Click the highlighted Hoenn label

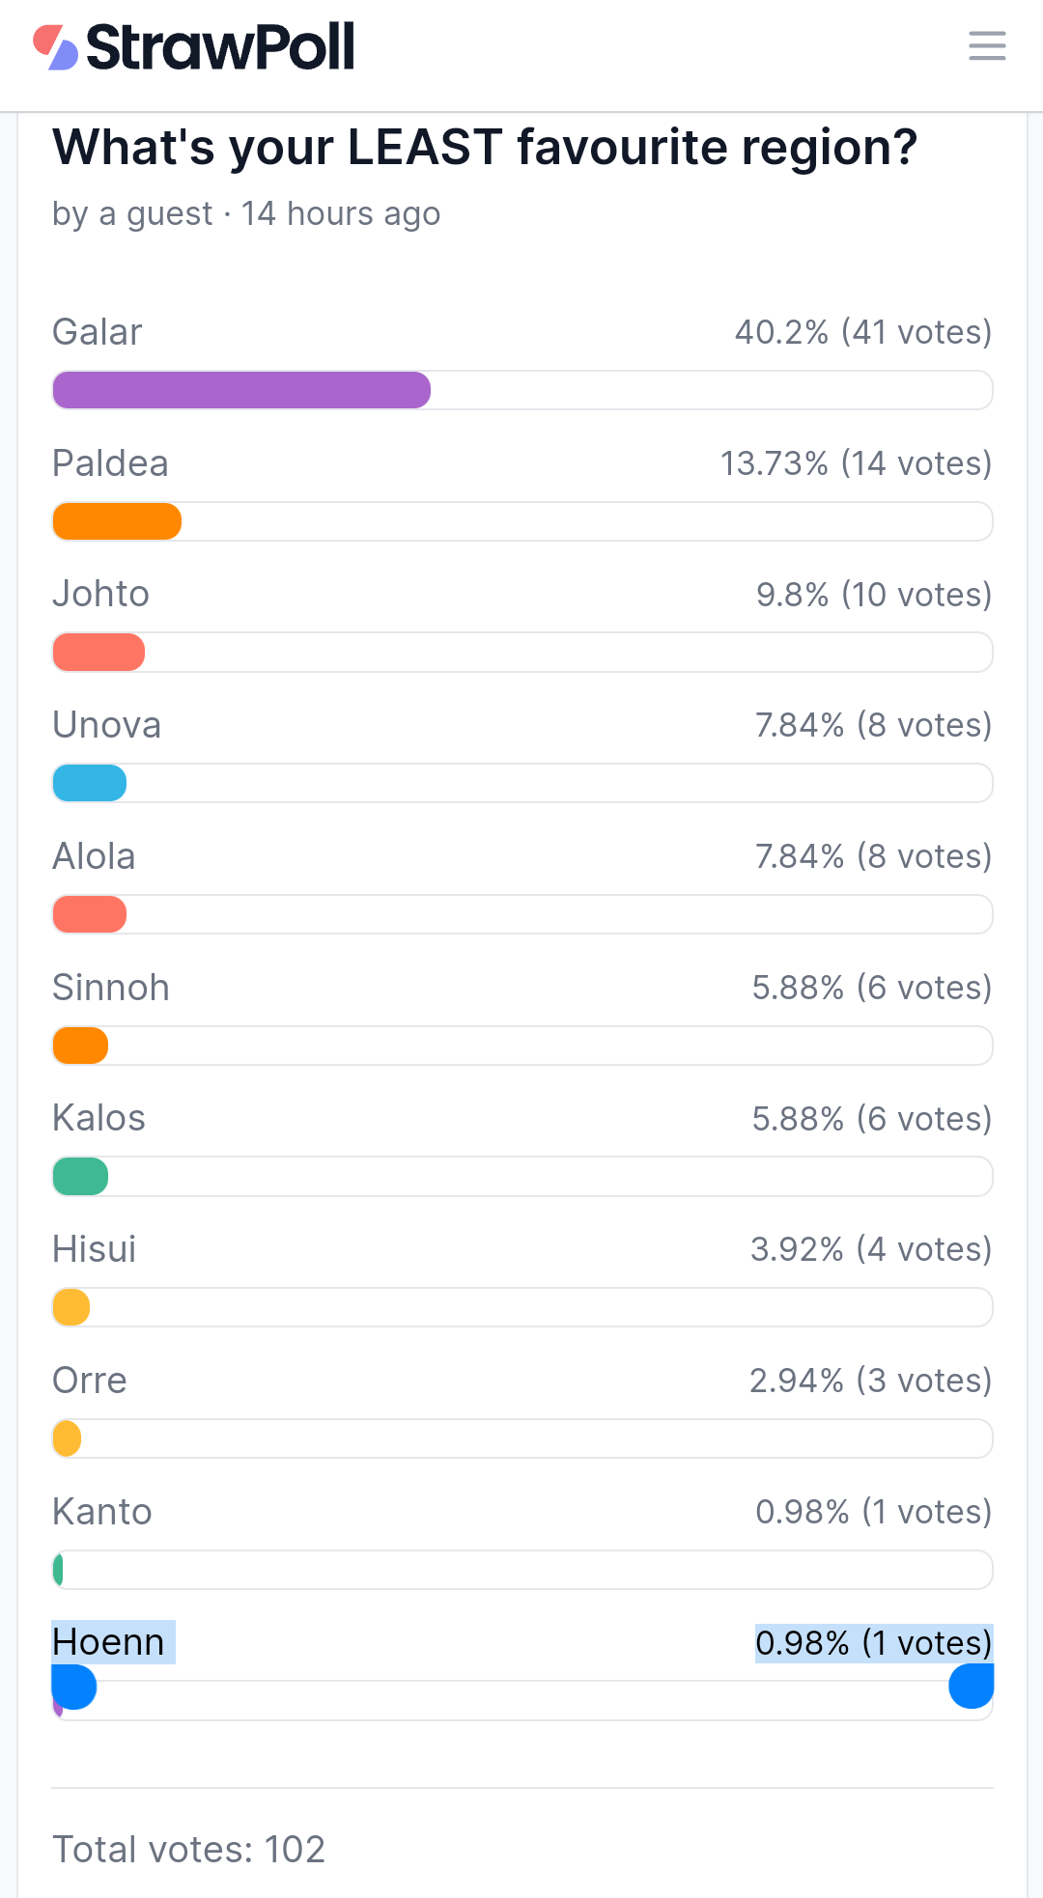click(108, 1641)
